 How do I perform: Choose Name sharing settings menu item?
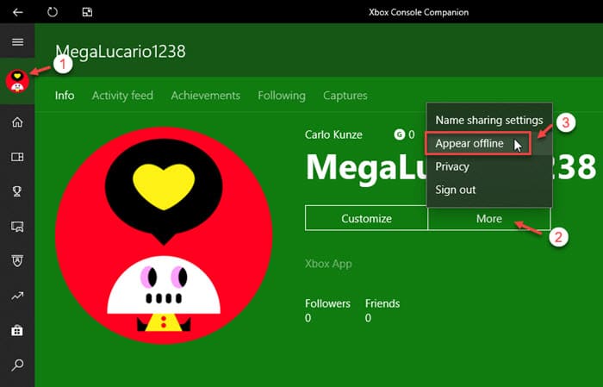point(489,121)
